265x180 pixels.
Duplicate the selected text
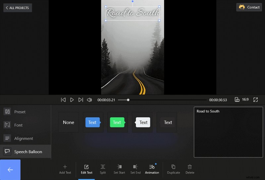(174, 169)
